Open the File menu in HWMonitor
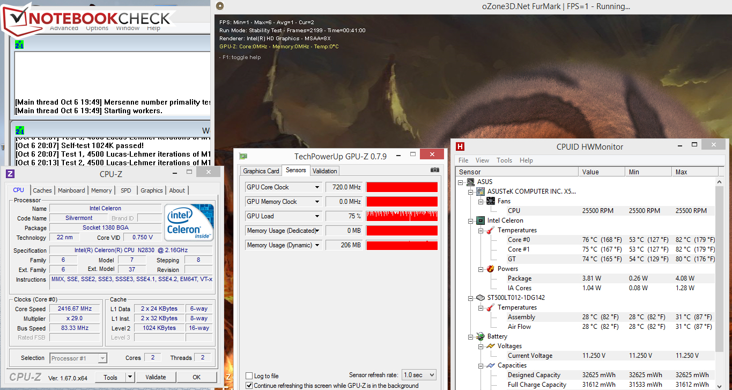 coord(463,160)
